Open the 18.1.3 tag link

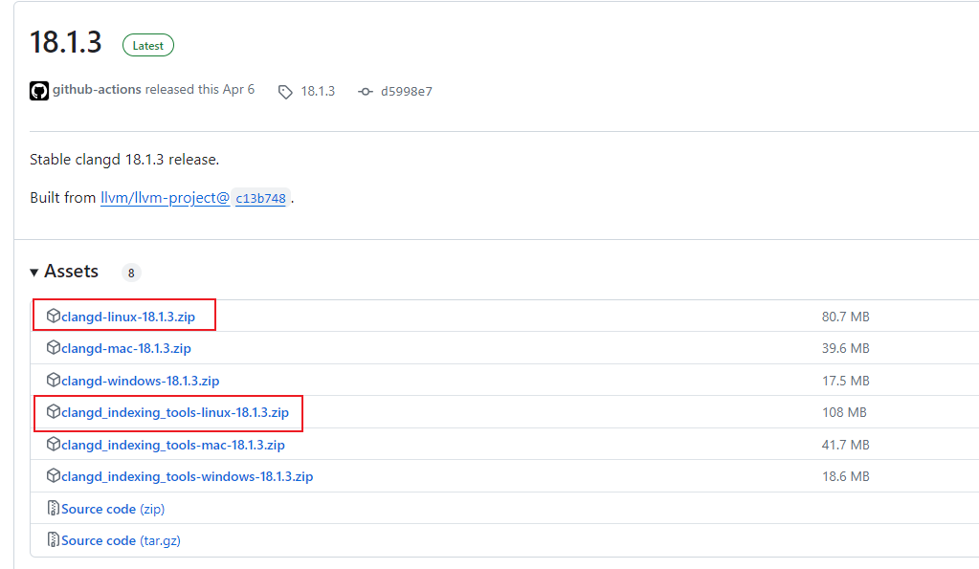click(x=318, y=92)
